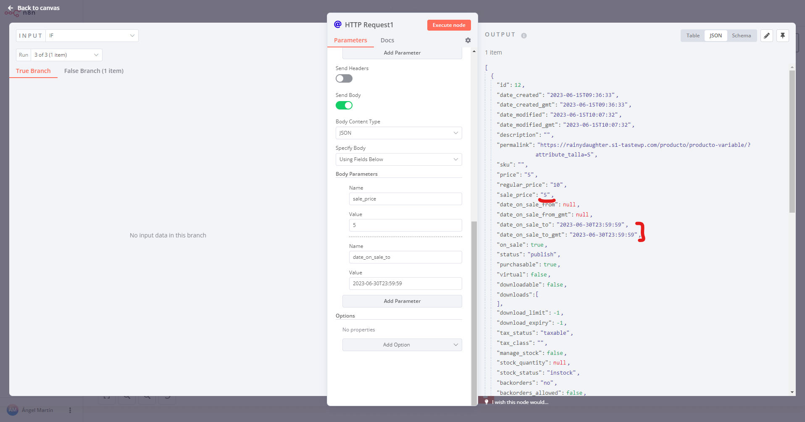805x422 pixels.
Task: Click the output info icon
Action: pyautogui.click(x=524, y=36)
